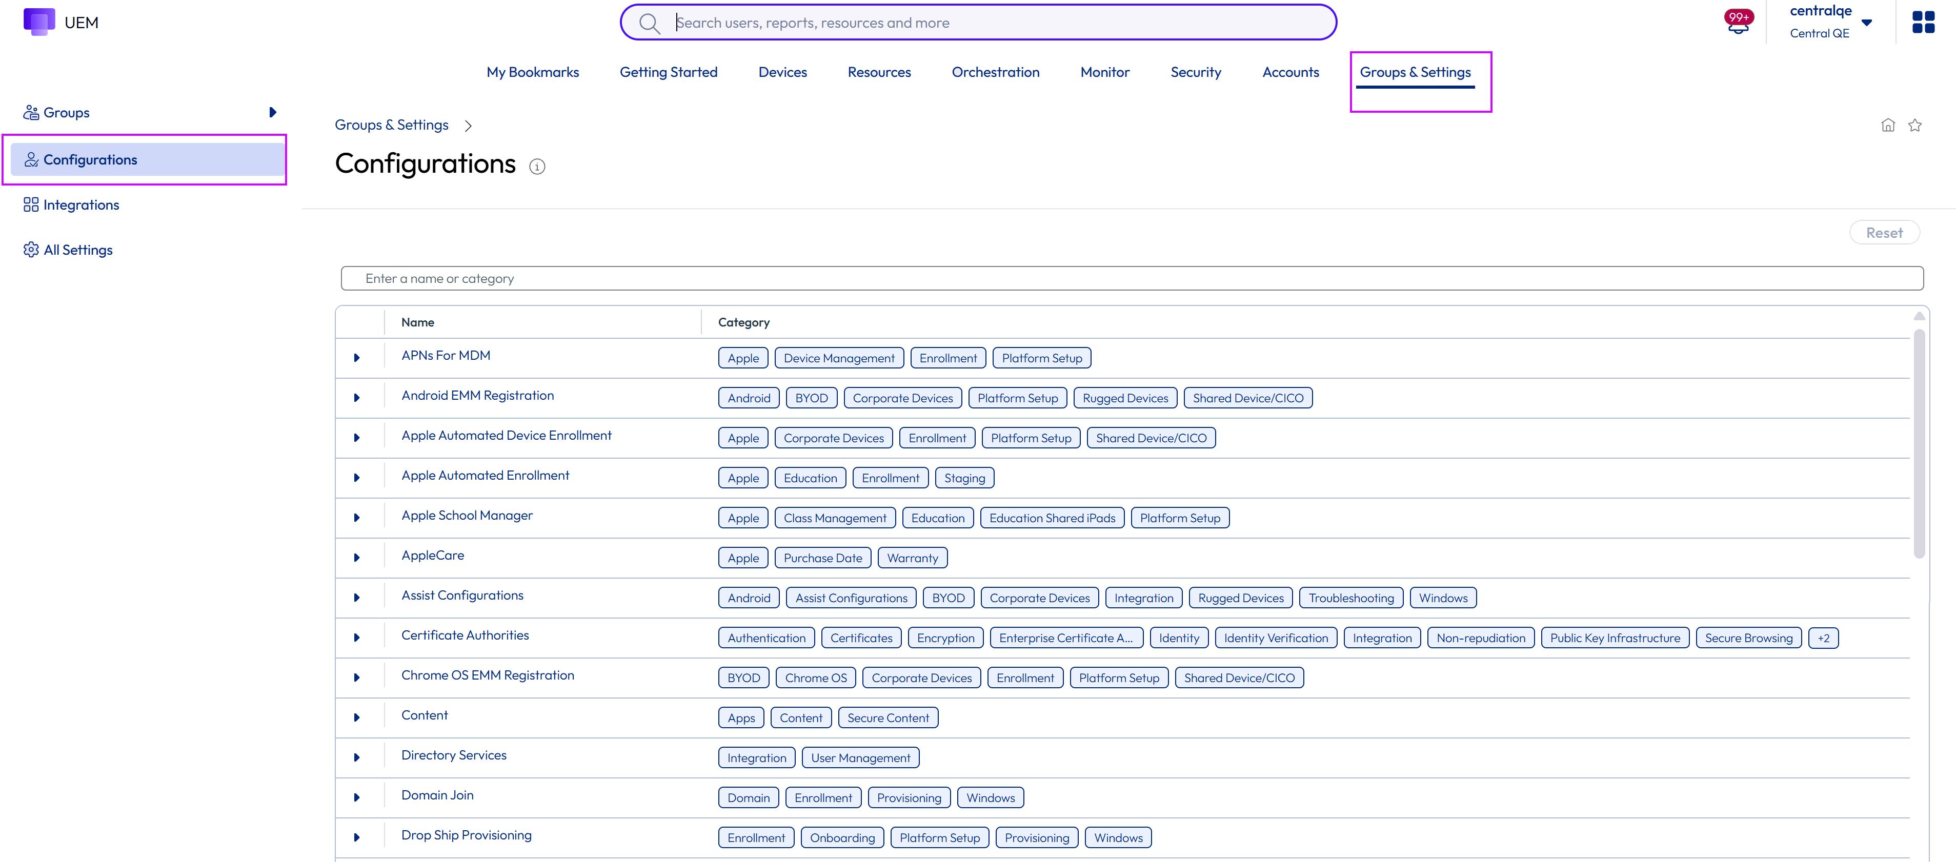
Task: Click the table vertical scrollbar thumb
Action: (x=1919, y=444)
